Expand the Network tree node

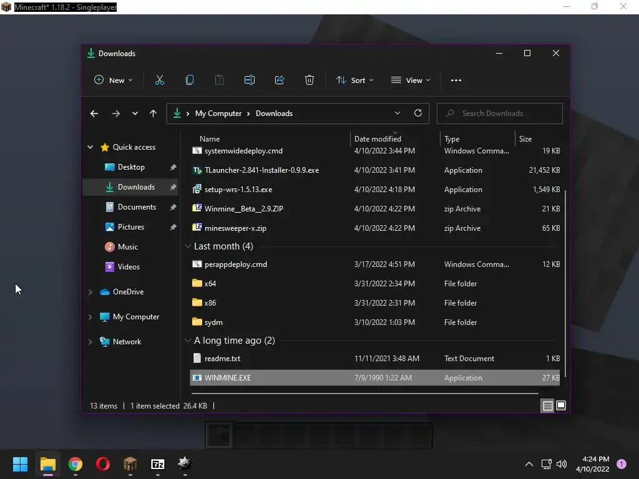point(90,342)
